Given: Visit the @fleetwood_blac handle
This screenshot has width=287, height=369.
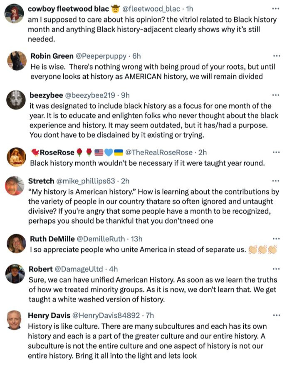Looking at the screenshot, I should coord(151,9).
